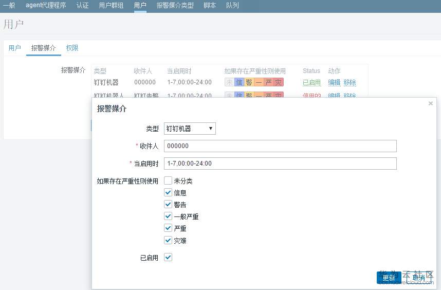Screen dimensions: 441x290
Task: Click 1-7,00:00-24:00 cell in 钉钉机器 row
Action: tap(189, 82)
